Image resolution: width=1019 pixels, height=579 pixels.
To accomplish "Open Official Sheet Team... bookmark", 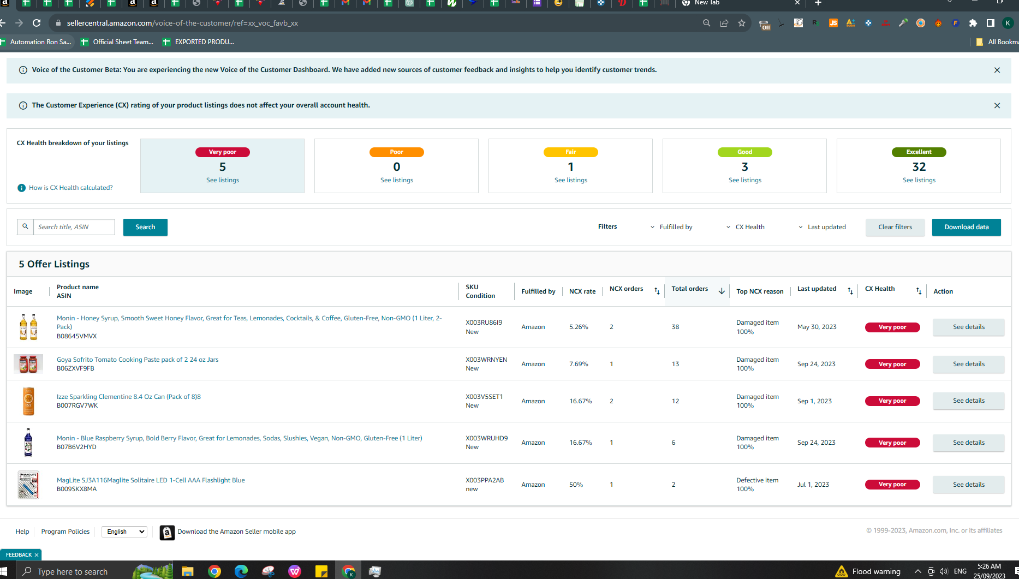I will click(117, 42).
